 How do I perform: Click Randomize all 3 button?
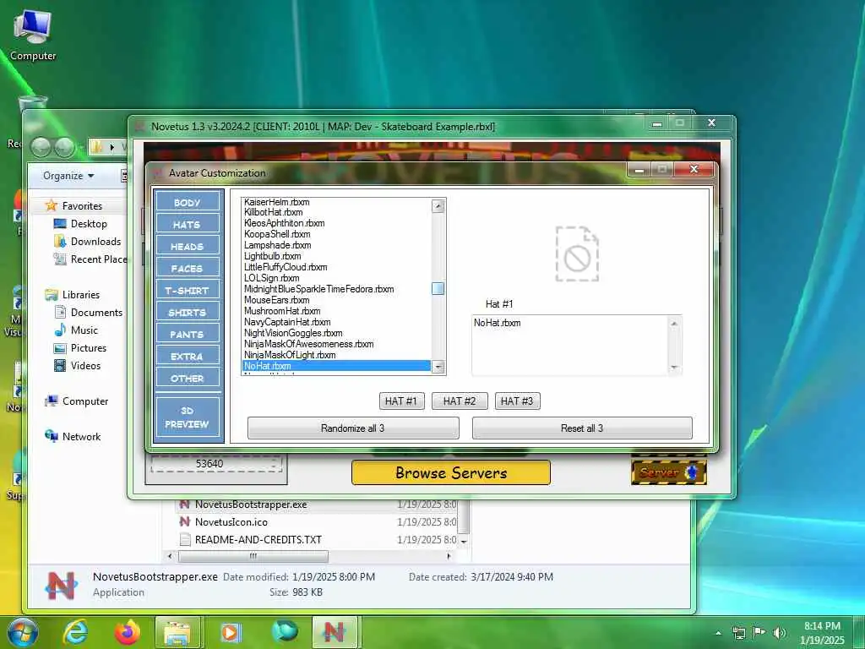coord(353,428)
